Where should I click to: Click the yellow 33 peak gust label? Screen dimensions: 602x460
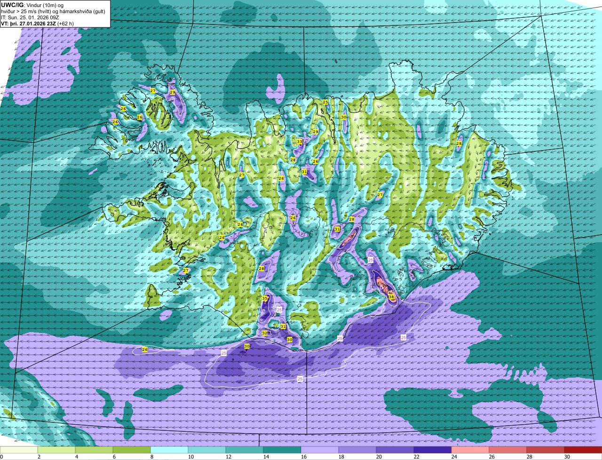[300, 142]
